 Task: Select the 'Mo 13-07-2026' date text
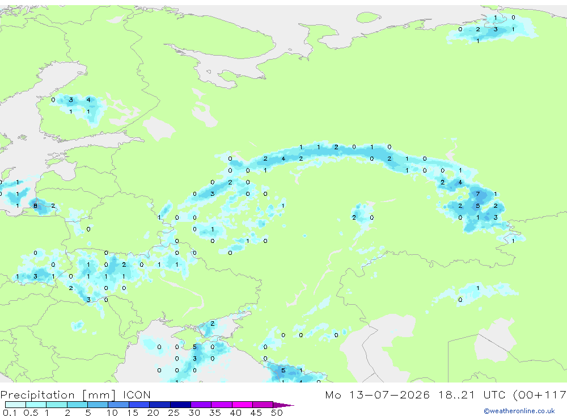[x=378, y=394]
